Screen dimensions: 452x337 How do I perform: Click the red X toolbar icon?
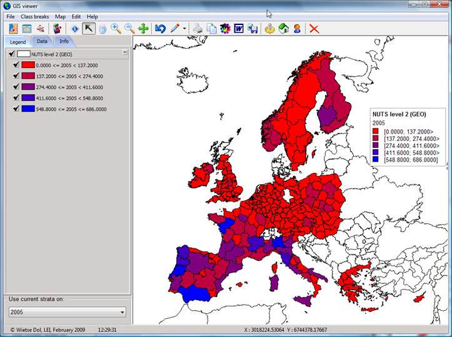click(314, 28)
